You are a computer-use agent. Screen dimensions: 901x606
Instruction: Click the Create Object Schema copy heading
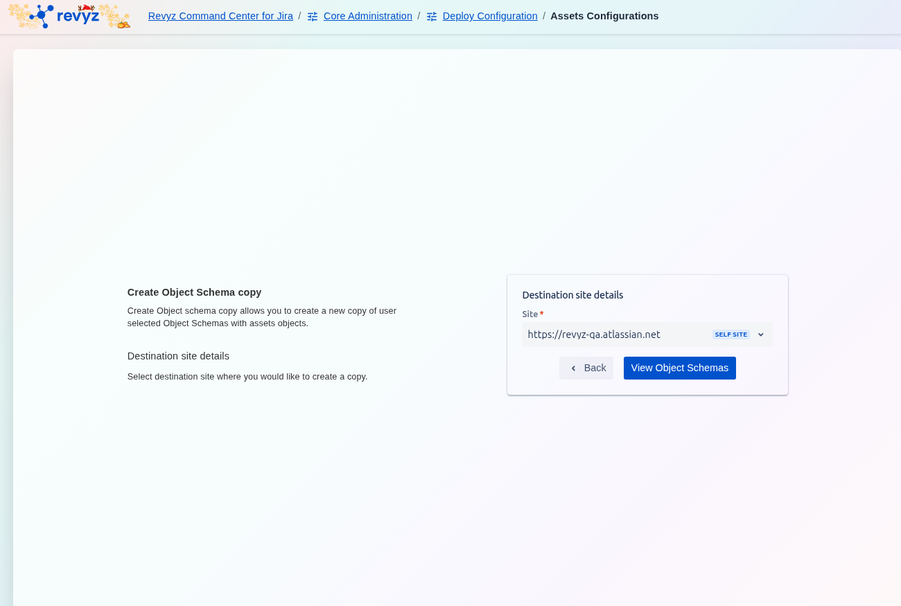194,292
